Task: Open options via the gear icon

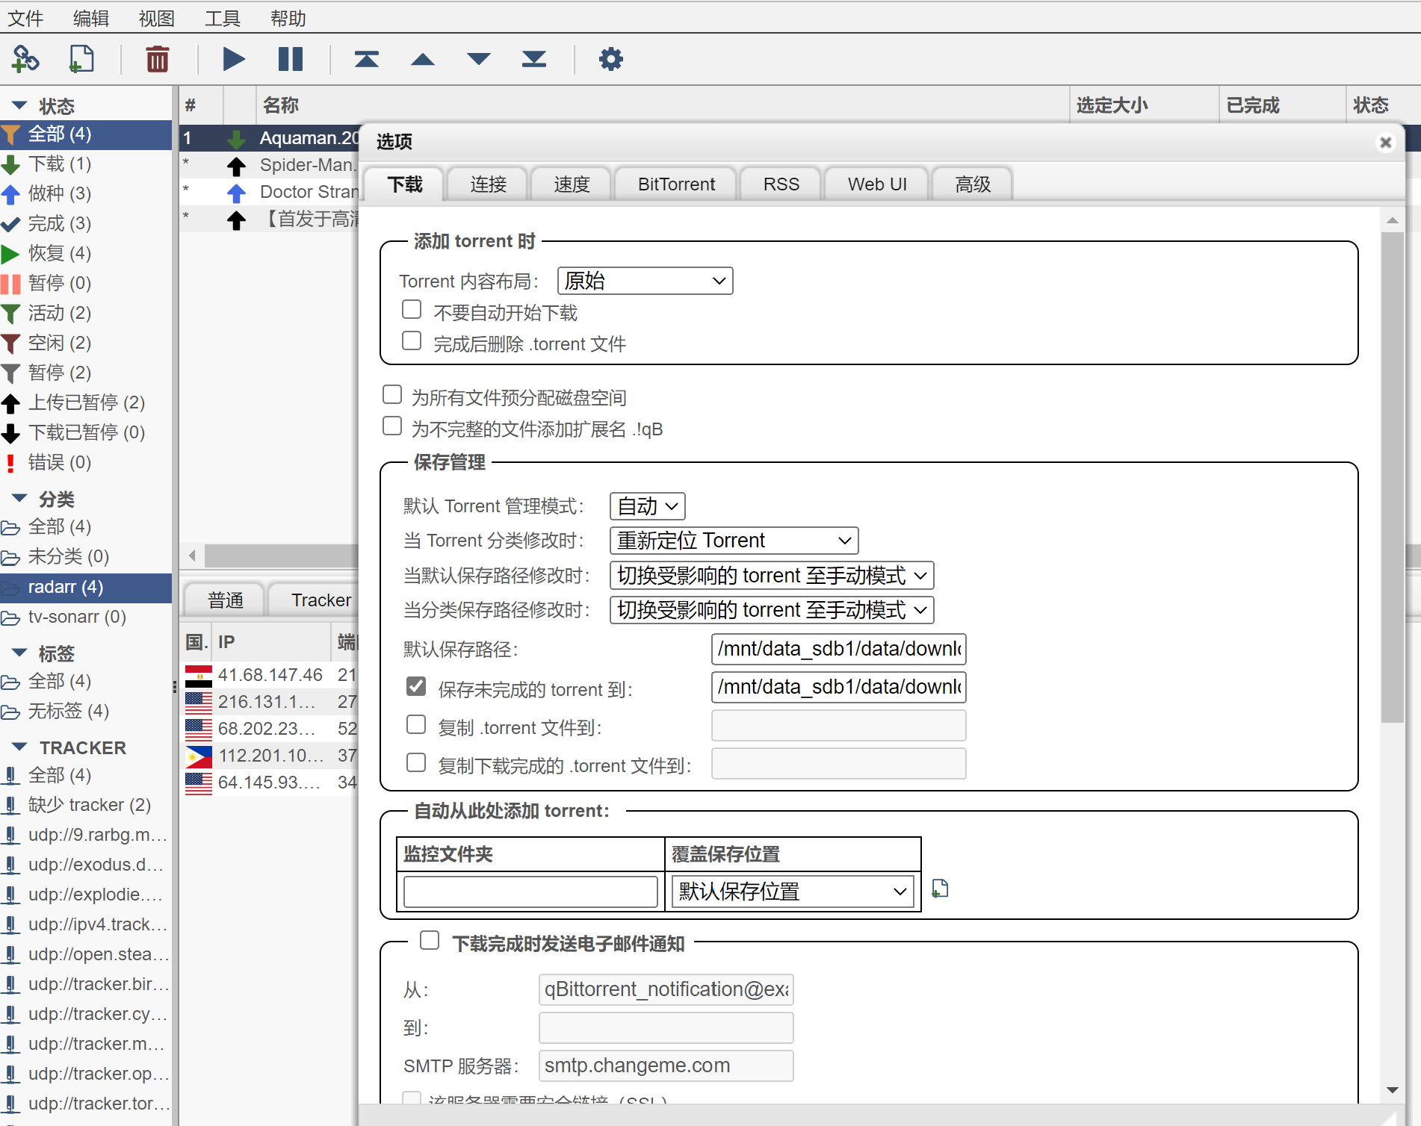Action: point(611,59)
